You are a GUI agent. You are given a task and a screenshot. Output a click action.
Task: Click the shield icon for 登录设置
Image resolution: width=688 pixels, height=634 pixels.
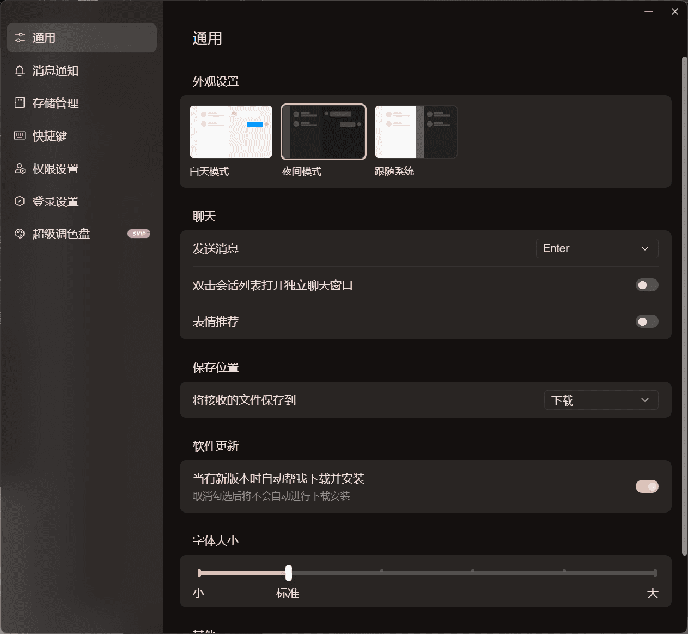point(20,202)
